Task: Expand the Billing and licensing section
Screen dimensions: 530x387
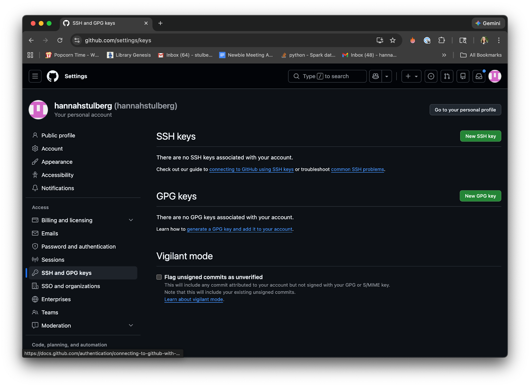Action: (x=131, y=220)
